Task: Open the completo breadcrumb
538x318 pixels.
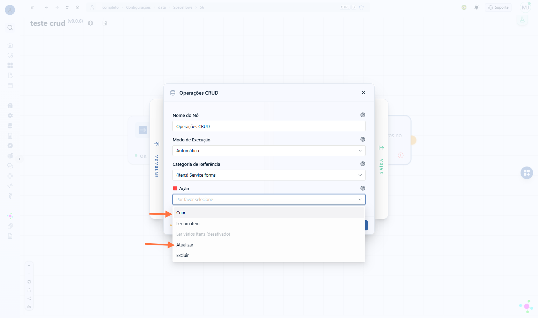Action: [110, 7]
